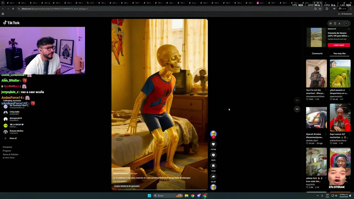Save video with the bookmark icon
This screenshot has height=199, width=354.
[213, 166]
